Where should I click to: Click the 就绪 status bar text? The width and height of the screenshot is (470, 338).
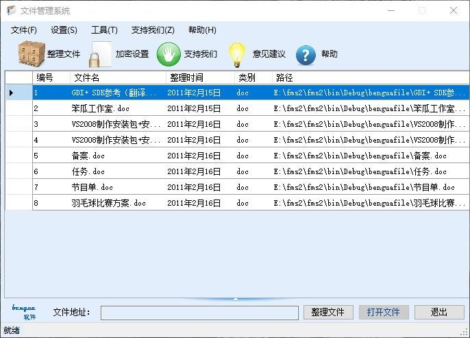click(x=12, y=330)
